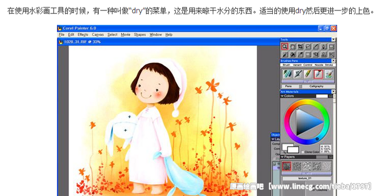The width and height of the screenshot is (392, 196).
Task: Open the Nozzle menu in Brushes panel
Action: tap(319, 65)
